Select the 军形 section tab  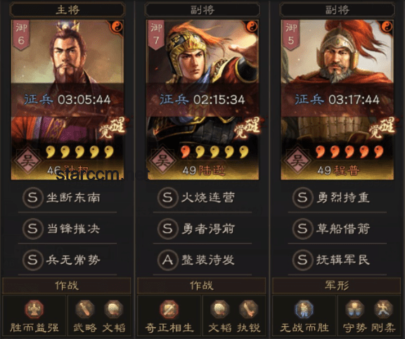337,286
